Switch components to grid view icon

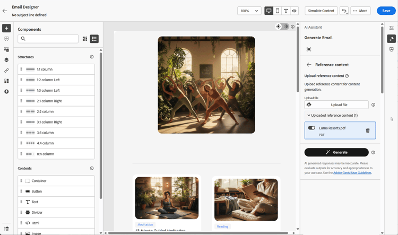85,39
